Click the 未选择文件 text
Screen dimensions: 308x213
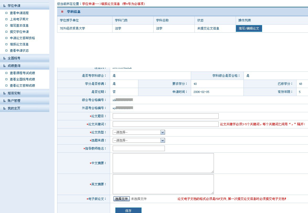pos(139,199)
